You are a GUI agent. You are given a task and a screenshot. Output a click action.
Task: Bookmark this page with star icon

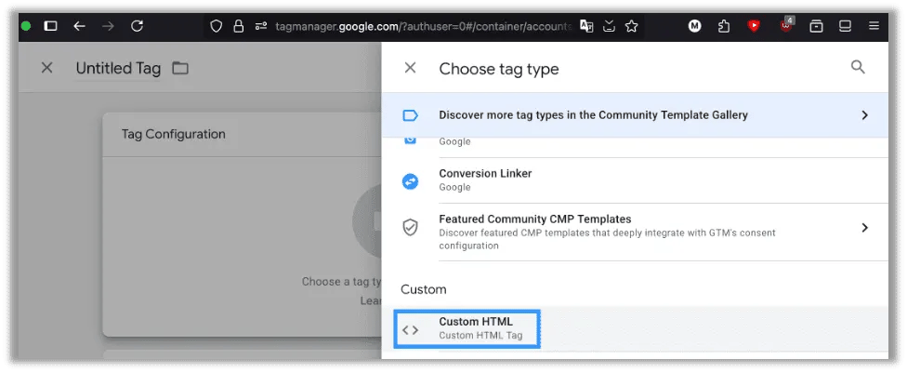[632, 26]
